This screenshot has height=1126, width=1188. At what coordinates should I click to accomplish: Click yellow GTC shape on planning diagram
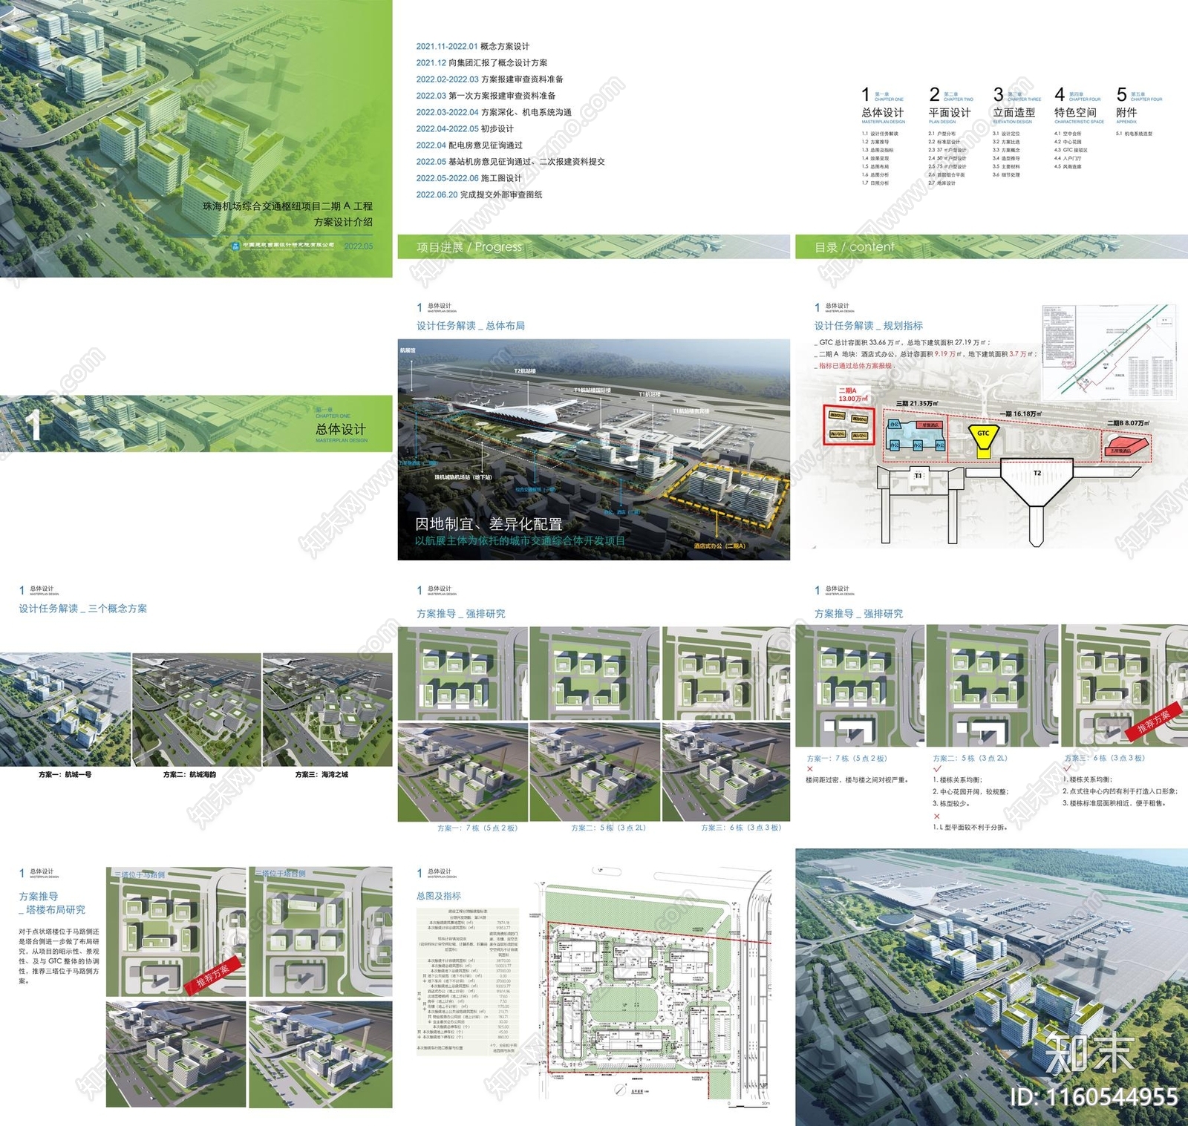(x=984, y=441)
